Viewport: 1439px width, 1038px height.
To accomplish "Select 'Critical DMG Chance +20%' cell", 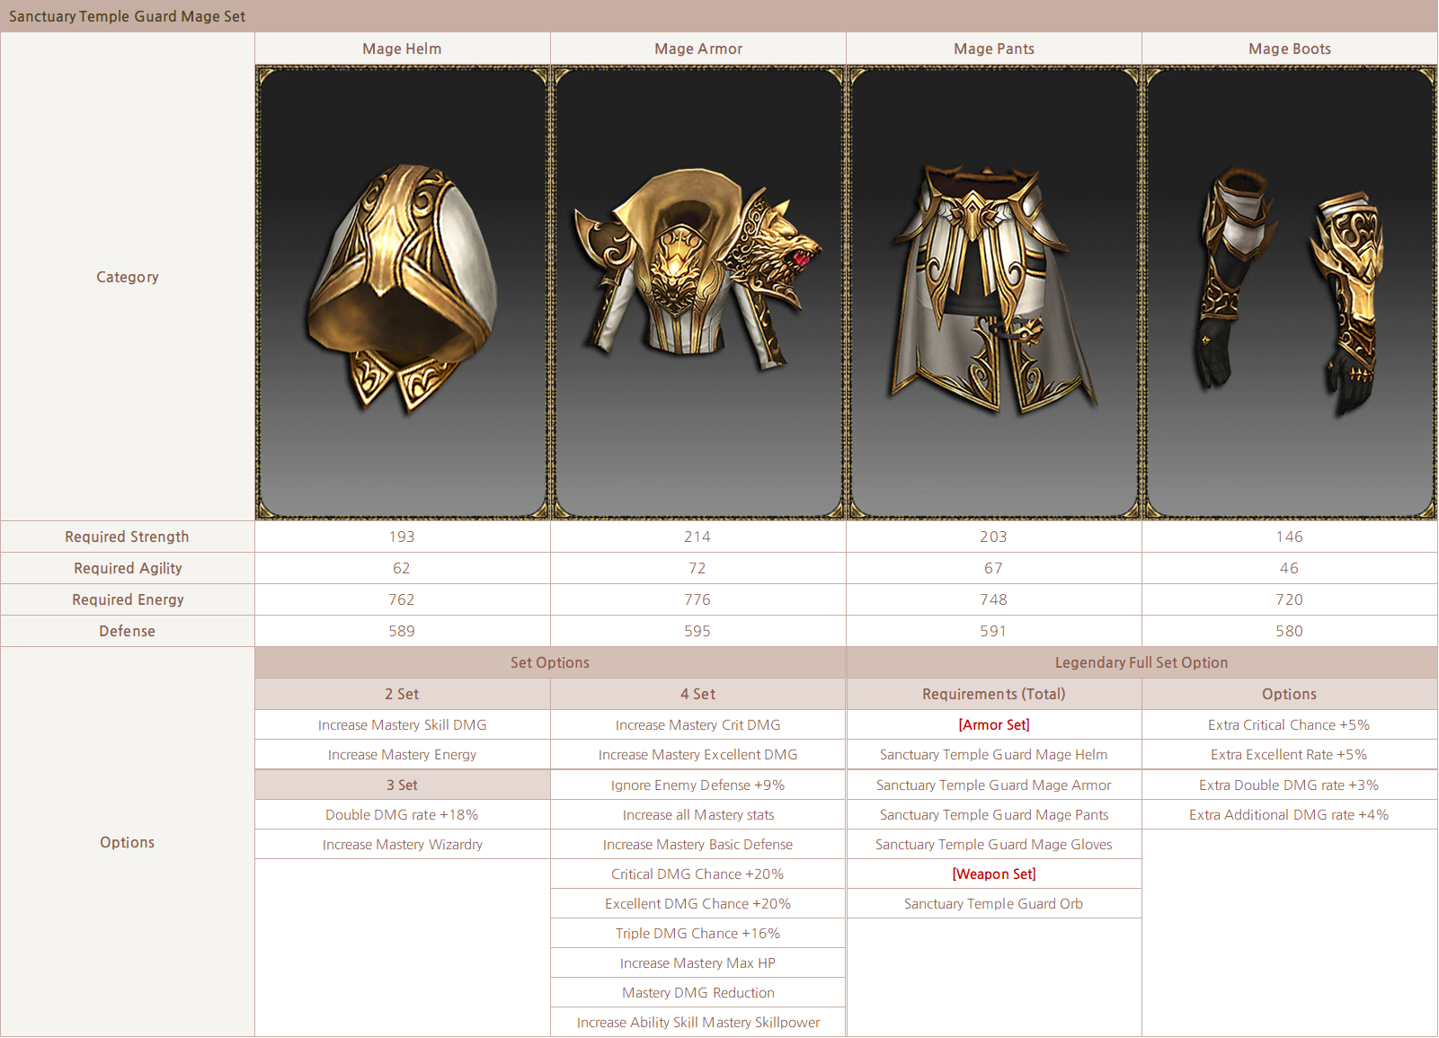I will (697, 874).
